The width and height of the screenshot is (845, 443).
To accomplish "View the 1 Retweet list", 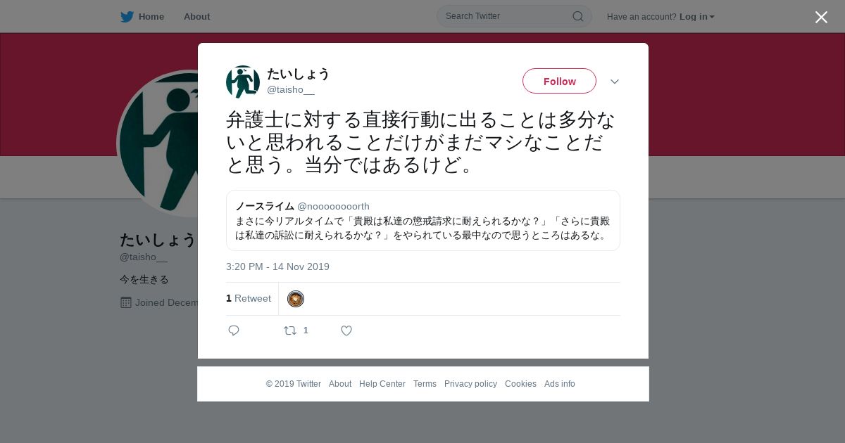I will click(249, 298).
